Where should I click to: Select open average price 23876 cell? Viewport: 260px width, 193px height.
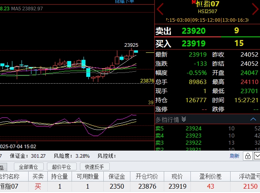[147, 186]
